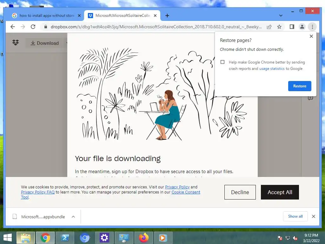
Task: Open the Chrome side panel
Action: pyautogui.click(x=292, y=27)
